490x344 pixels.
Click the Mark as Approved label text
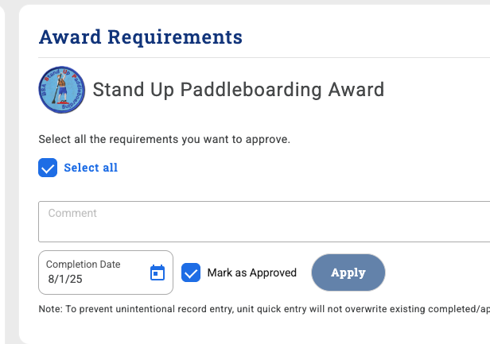pyautogui.click(x=251, y=272)
